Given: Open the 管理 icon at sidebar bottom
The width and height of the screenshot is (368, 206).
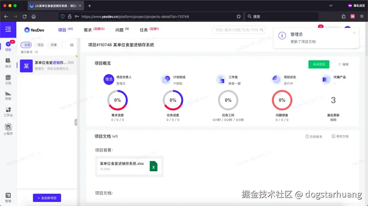Looking at the screenshot, I should coord(7,197).
